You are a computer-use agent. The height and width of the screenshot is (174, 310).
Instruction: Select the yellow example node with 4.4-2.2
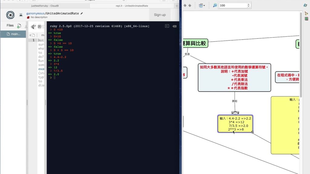[x=235, y=124]
